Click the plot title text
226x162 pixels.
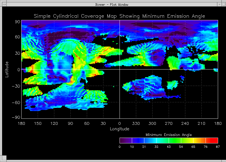tap(119, 16)
